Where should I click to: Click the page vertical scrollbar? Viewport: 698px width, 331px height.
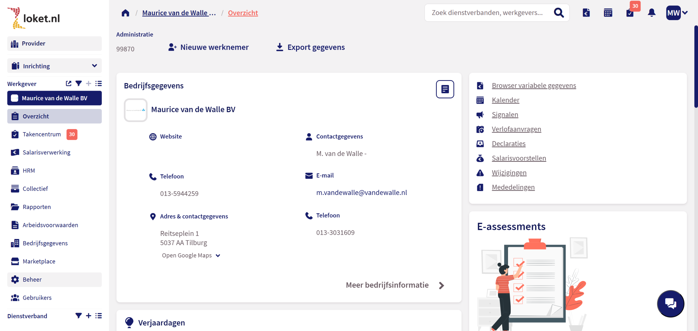696,67
